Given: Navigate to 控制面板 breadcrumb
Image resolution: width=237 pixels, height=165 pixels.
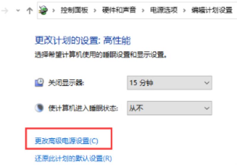Looking at the screenshot, I should [x=74, y=10].
